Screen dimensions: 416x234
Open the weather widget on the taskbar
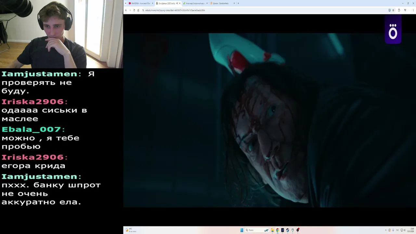(131, 230)
